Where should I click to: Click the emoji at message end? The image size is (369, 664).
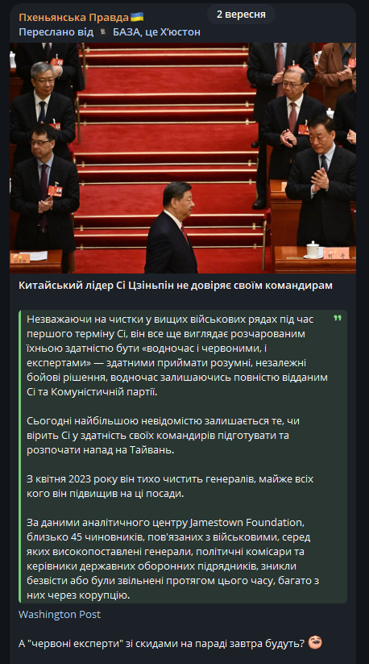314,642
